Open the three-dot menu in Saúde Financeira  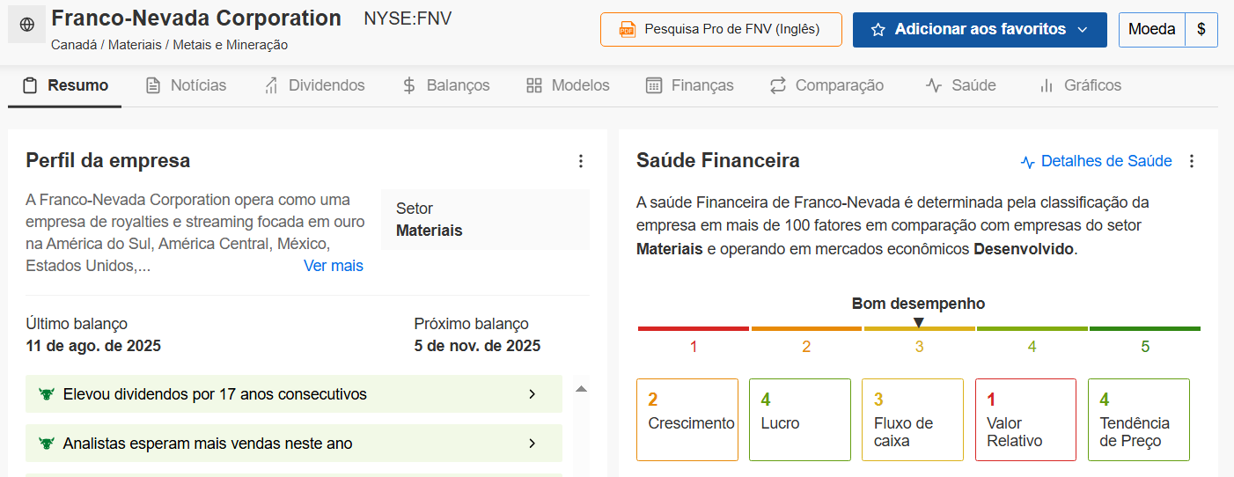(1192, 161)
